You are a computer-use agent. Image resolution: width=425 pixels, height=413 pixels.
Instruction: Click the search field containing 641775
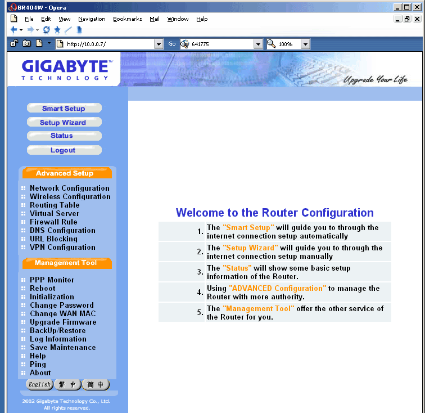coord(221,44)
